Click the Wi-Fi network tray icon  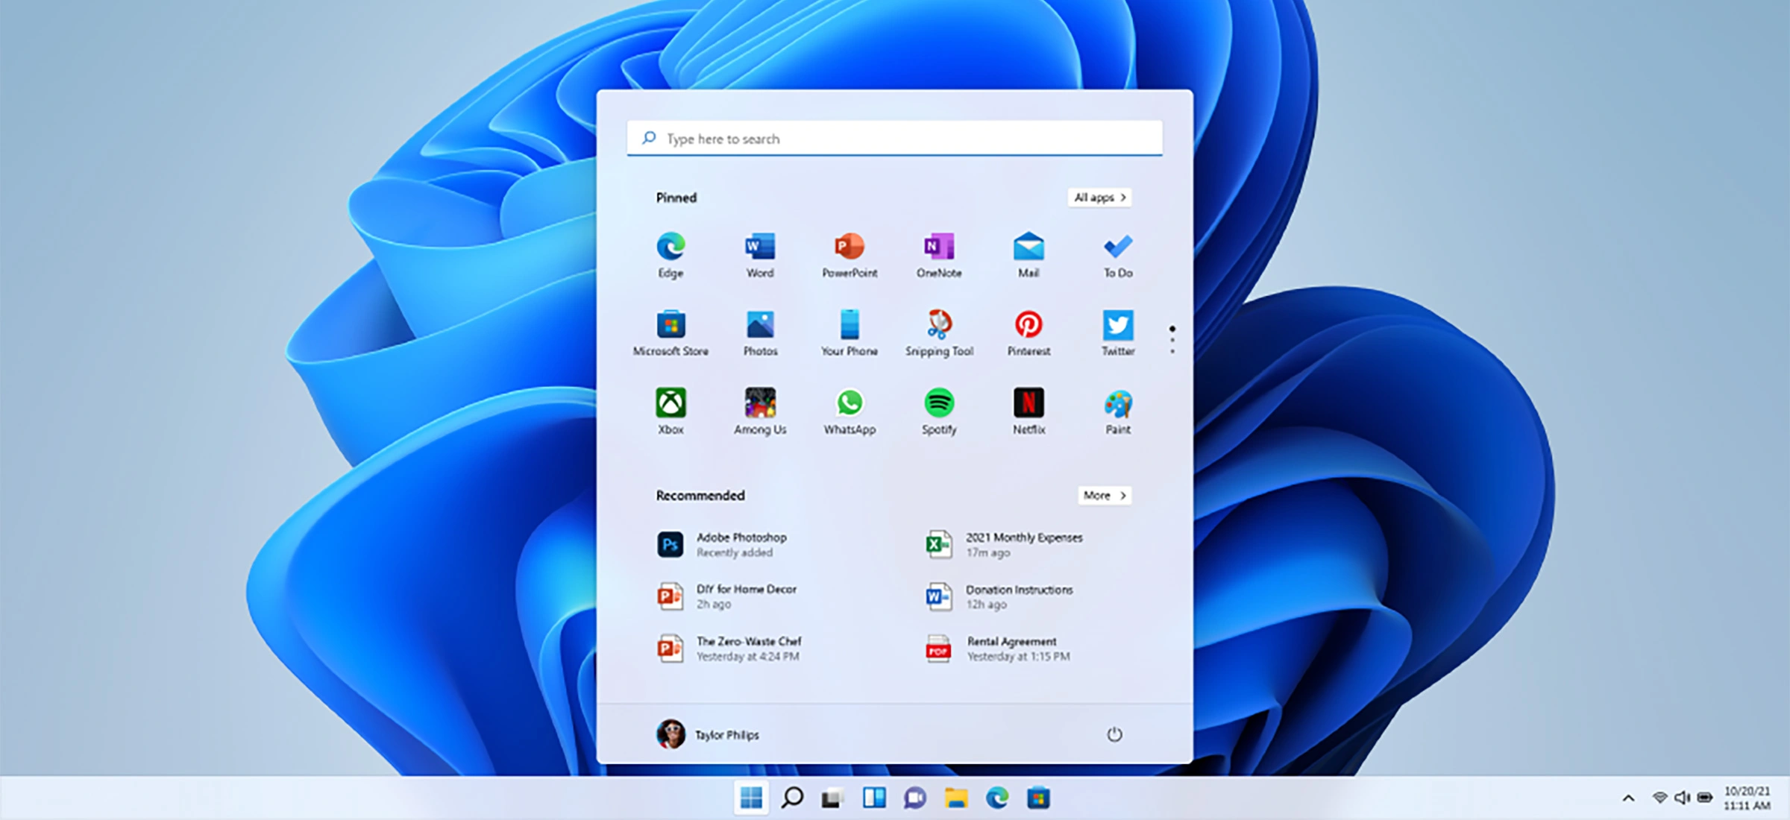[x=1659, y=798]
